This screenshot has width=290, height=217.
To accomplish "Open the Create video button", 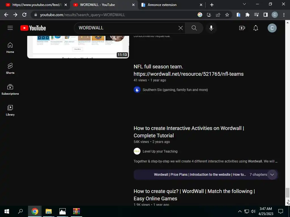I will point(242,28).
